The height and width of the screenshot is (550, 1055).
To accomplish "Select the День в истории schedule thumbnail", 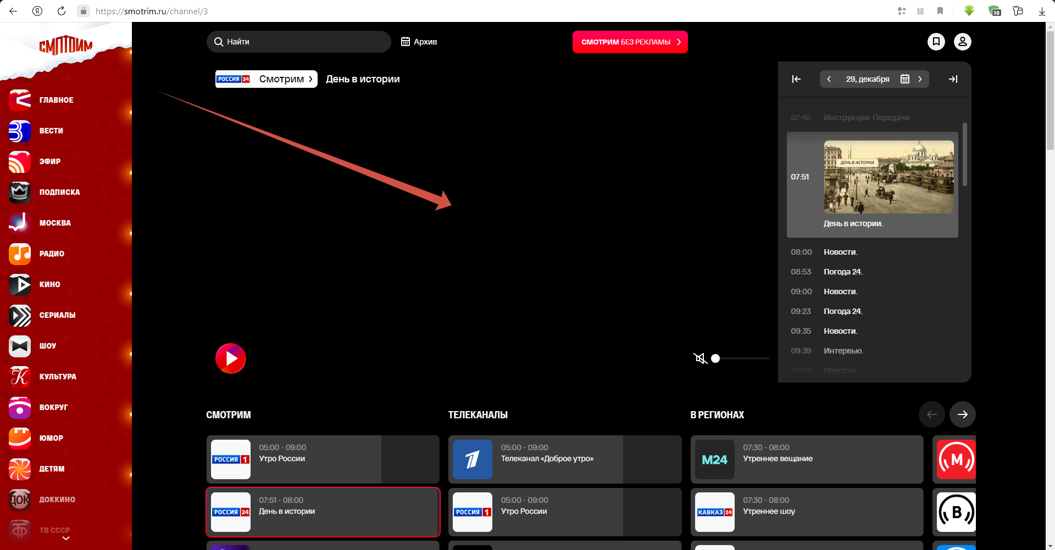I will click(x=889, y=177).
